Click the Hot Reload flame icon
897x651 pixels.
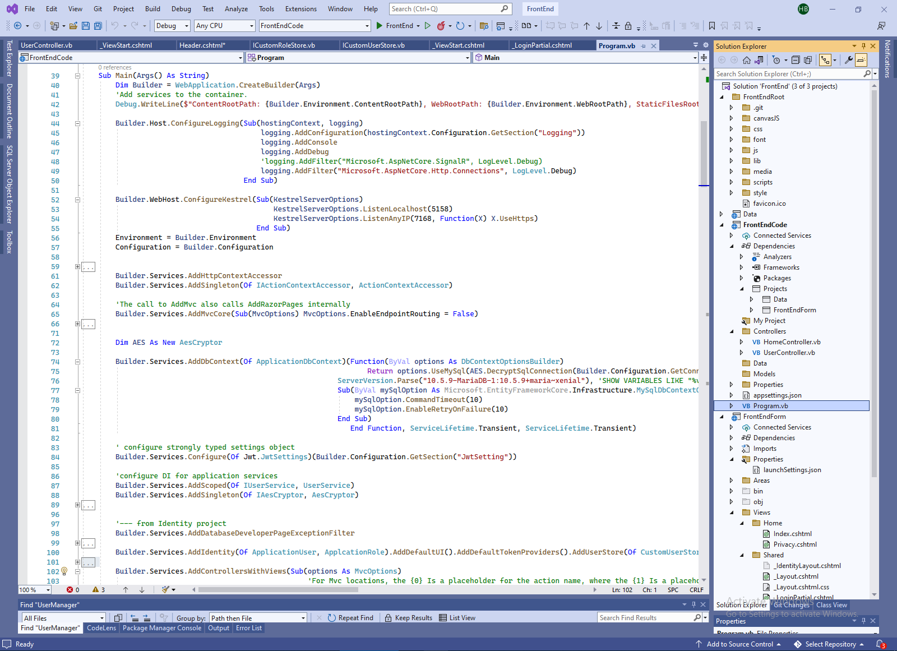coord(441,26)
